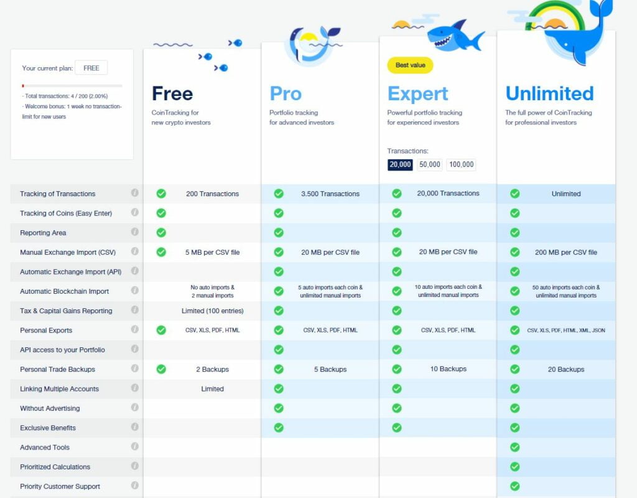Select the Free plan heading
This screenshot has width=637, height=498.
(172, 93)
